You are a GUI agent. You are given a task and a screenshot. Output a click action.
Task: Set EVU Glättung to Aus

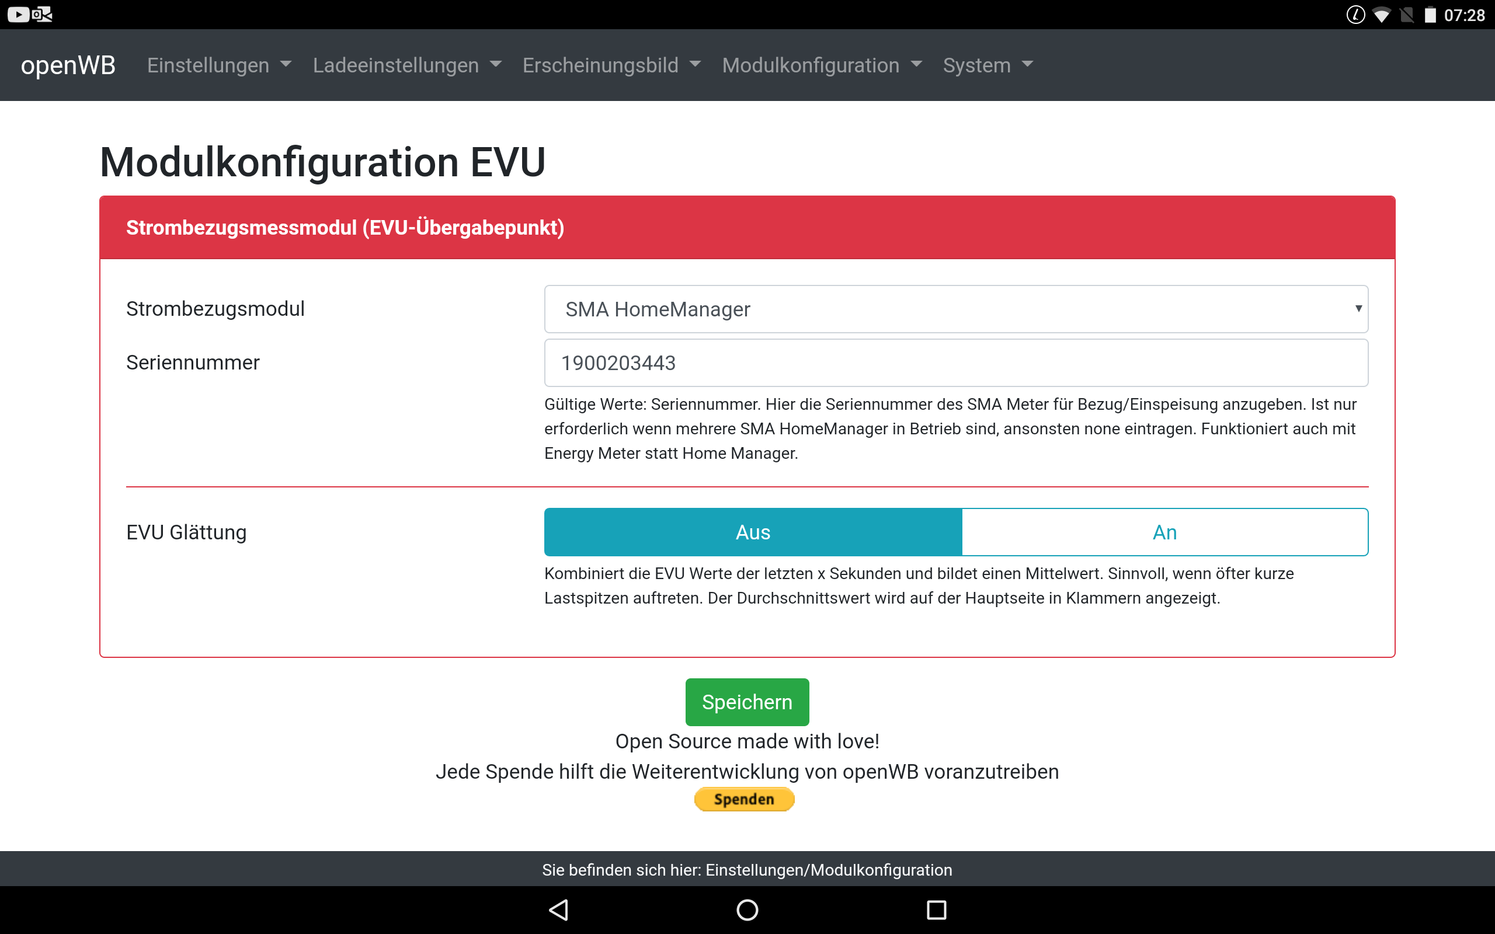pos(752,532)
